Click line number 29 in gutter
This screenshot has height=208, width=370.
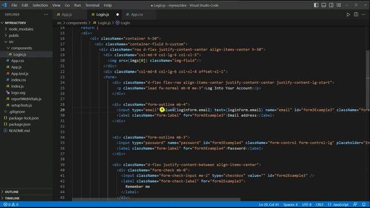pyautogui.click(x=62, y=110)
